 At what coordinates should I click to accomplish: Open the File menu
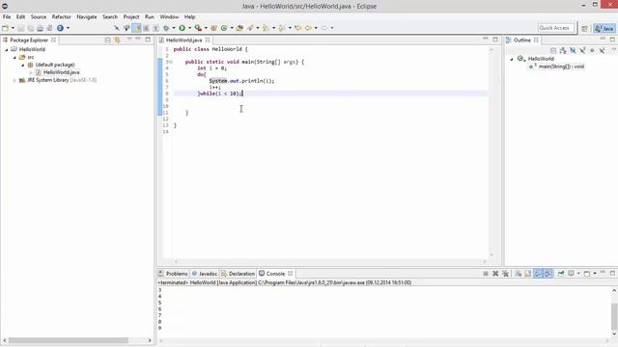click(x=7, y=17)
